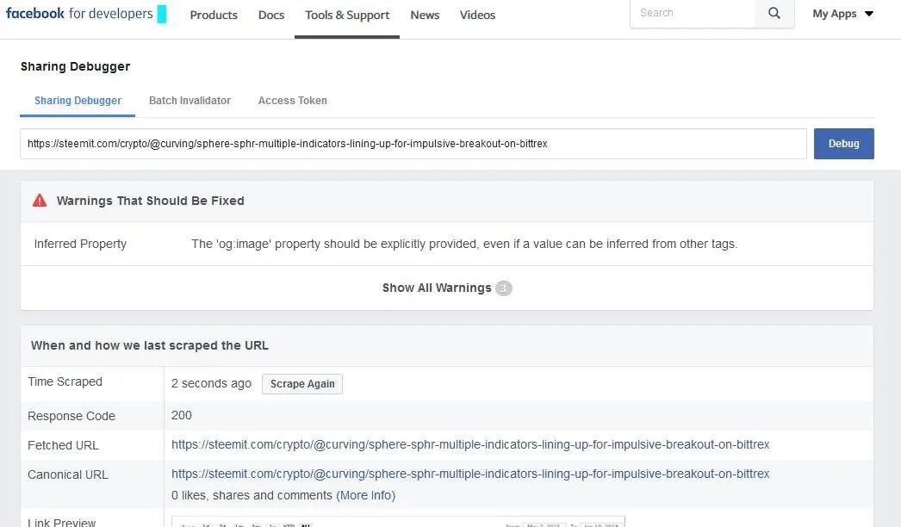901x527 pixels.
Task: Click the More Info link
Action: (x=365, y=495)
